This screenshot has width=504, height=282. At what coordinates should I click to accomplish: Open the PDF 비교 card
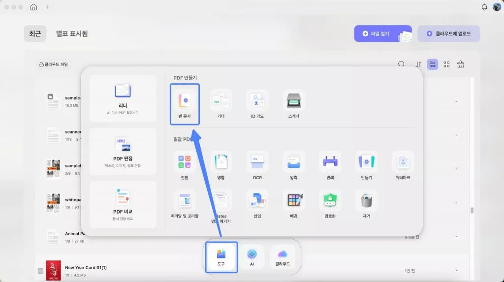[x=123, y=205]
